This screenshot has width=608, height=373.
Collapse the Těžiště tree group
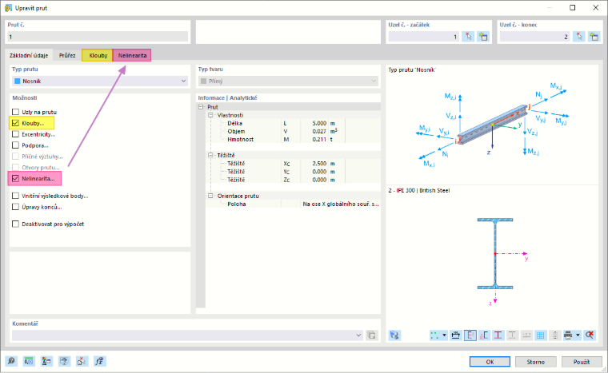coord(210,155)
